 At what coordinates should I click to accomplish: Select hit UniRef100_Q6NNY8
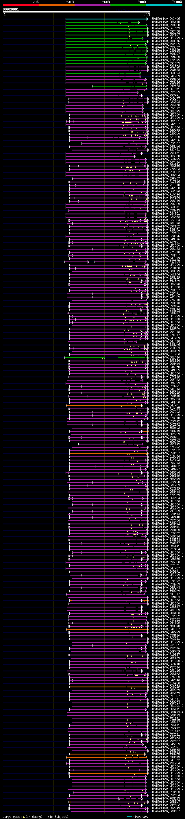(166, 492)
